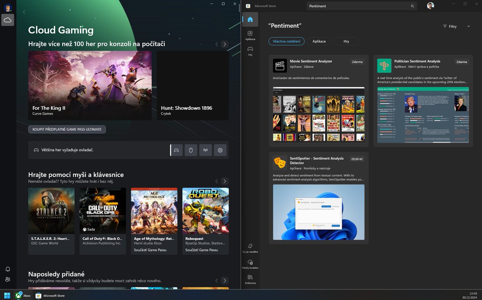Show next games in Cloud Gaming featured carousel
The width and height of the screenshot is (482, 300).
(x=225, y=44)
